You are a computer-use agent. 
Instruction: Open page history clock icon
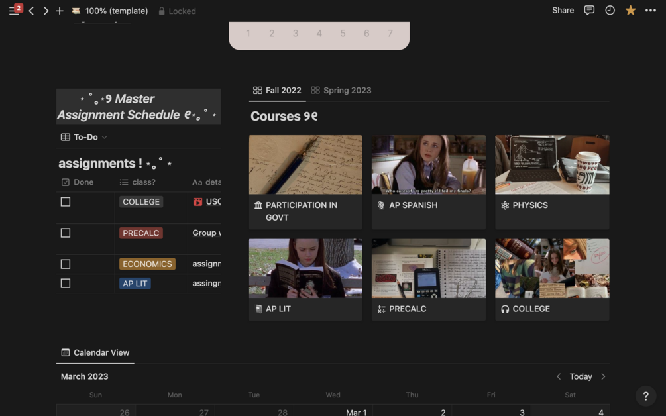pyautogui.click(x=610, y=10)
